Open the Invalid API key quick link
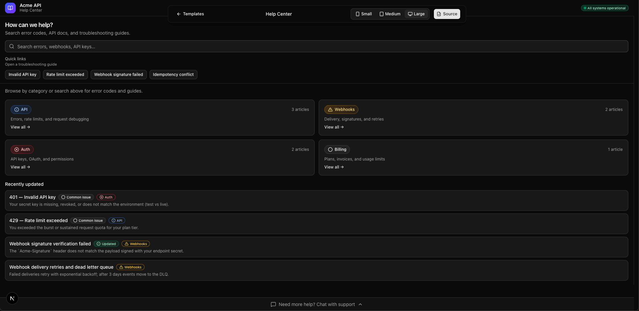 click(x=23, y=75)
